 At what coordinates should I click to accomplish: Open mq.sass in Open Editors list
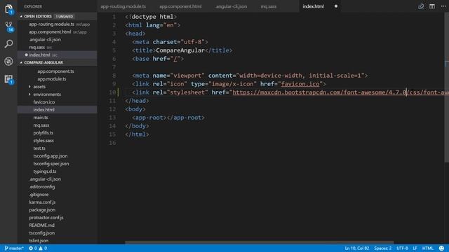click(x=37, y=48)
